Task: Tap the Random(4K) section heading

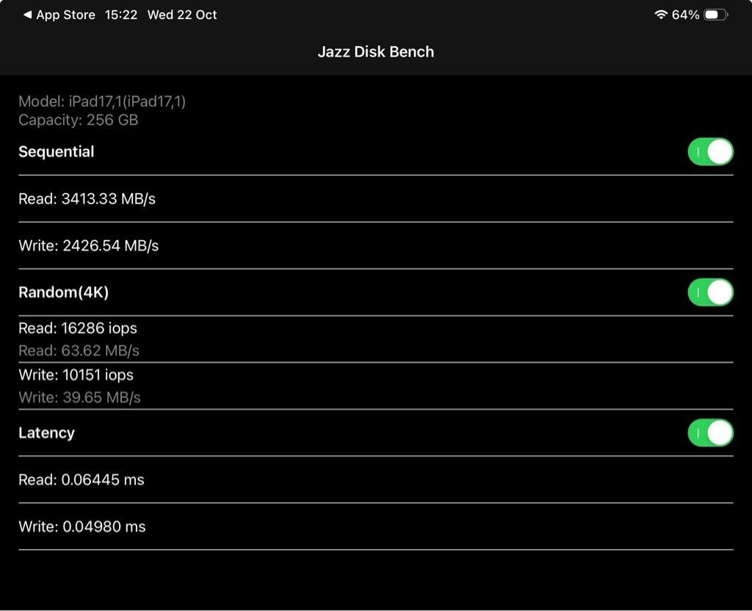Action: 63,292
